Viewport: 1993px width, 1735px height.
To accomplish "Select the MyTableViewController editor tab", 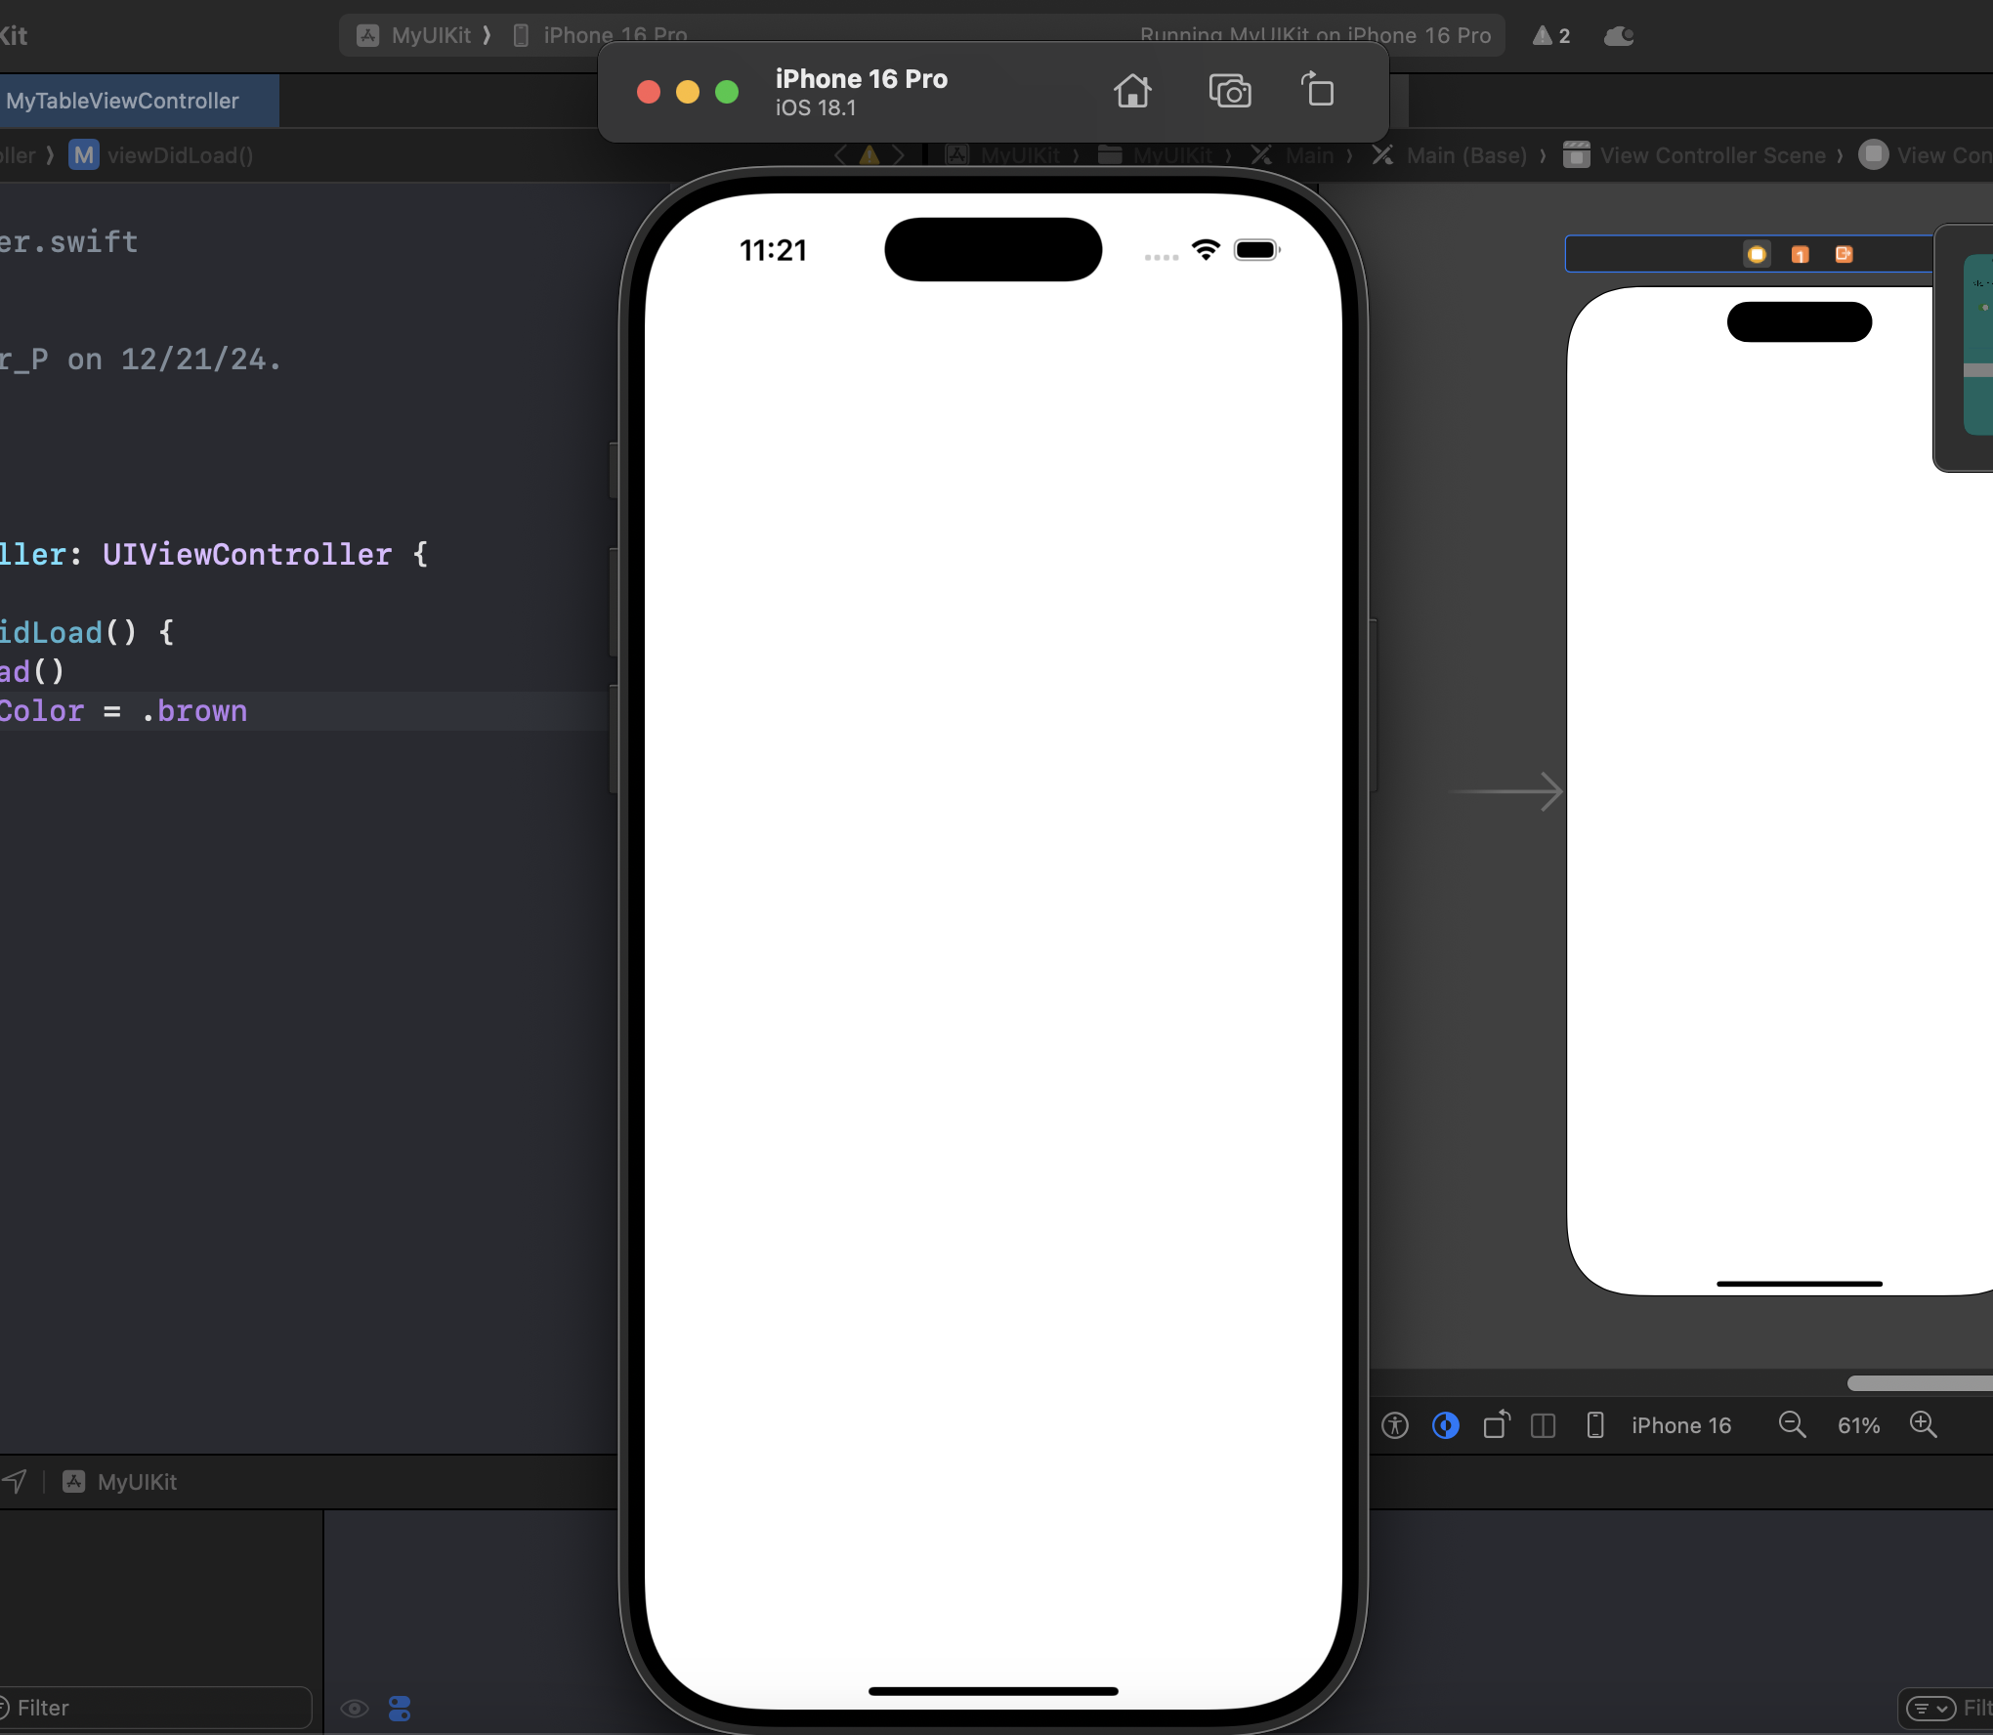I will click(x=123, y=101).
